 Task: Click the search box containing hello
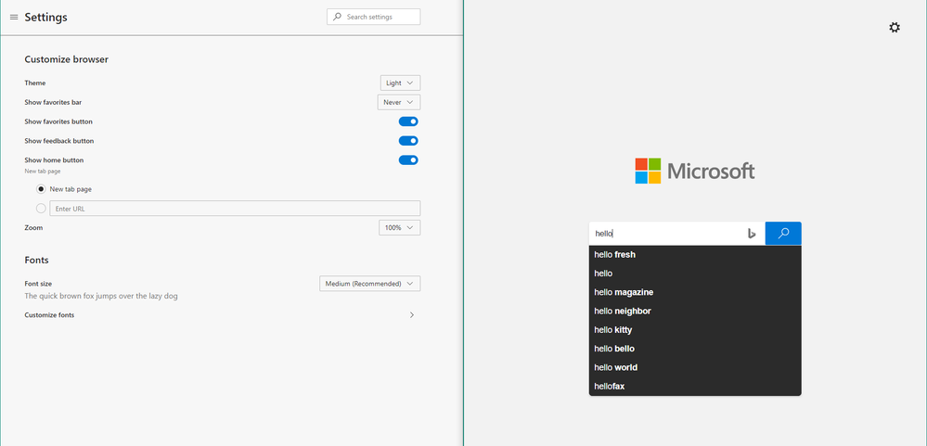tap(676, 234)
